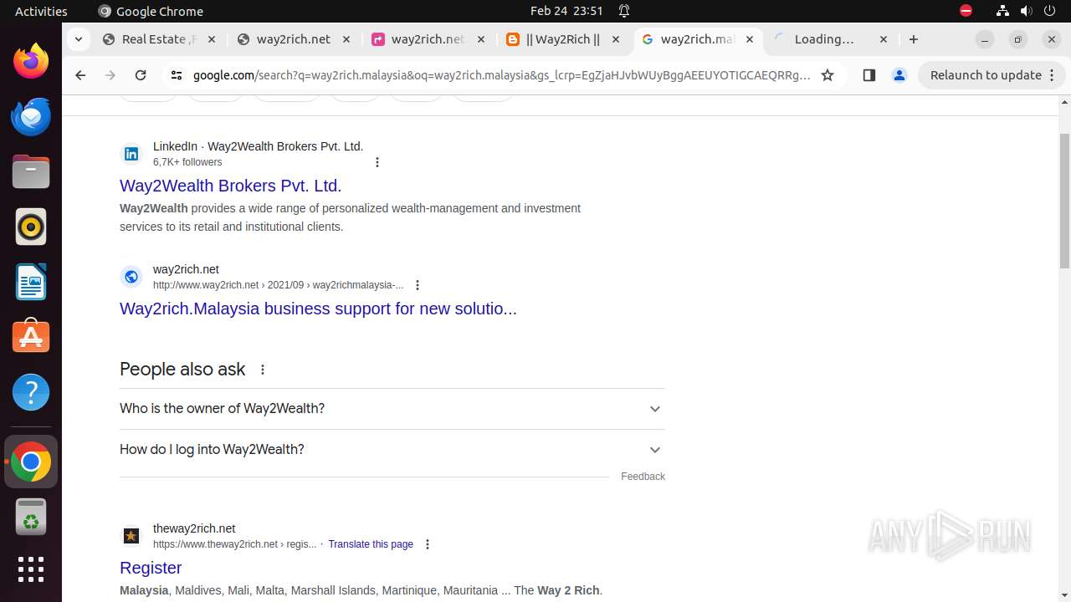This screenshot has width=1071, height=602.
Task: Open Way2rich.Malaysia business support result
Action: pos(318,309)
